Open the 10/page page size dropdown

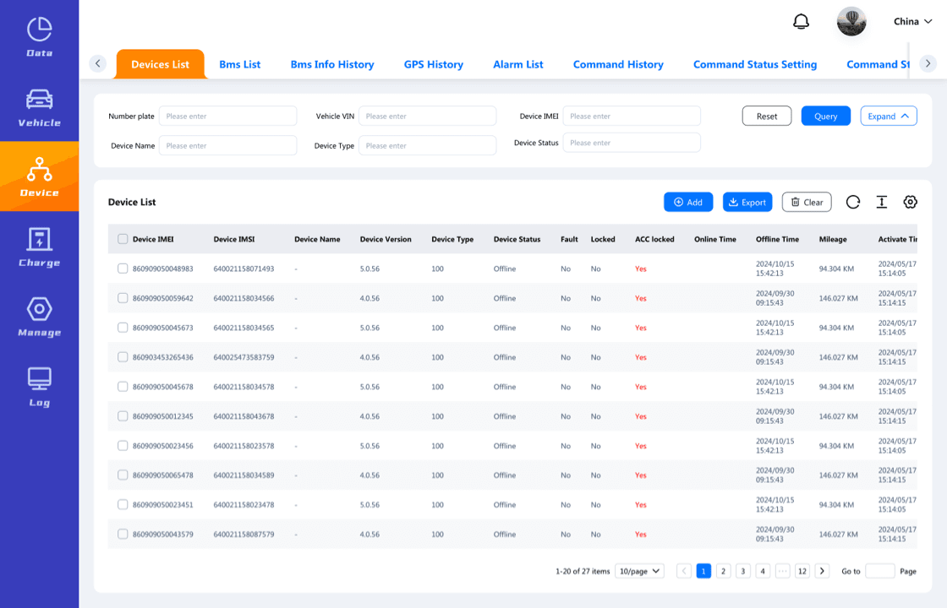coord(639,571)
